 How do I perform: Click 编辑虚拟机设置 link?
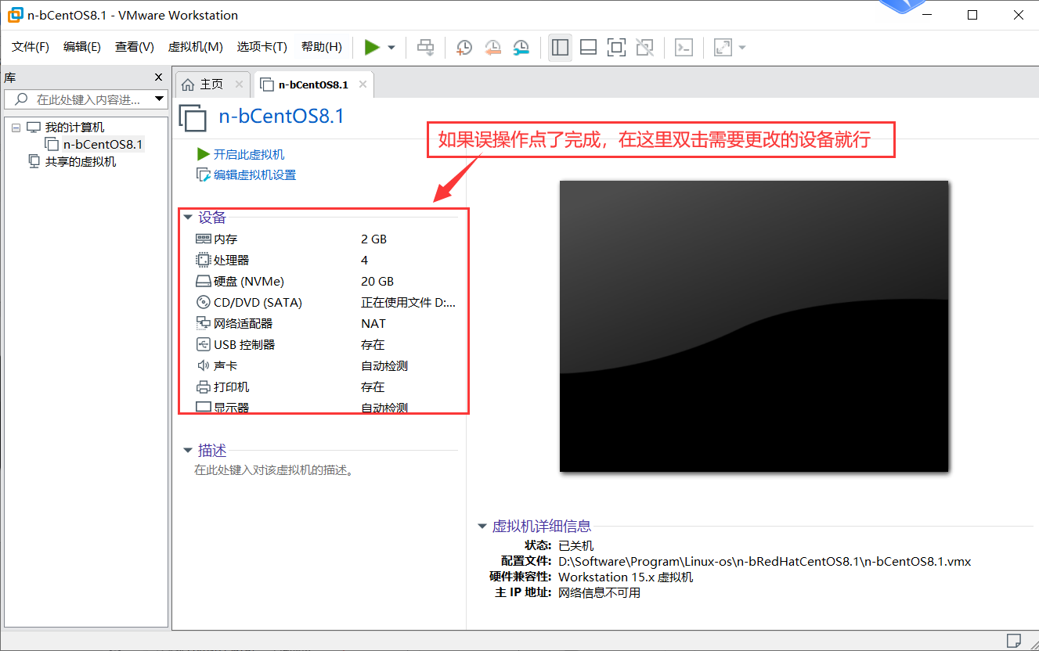point(255,175)
